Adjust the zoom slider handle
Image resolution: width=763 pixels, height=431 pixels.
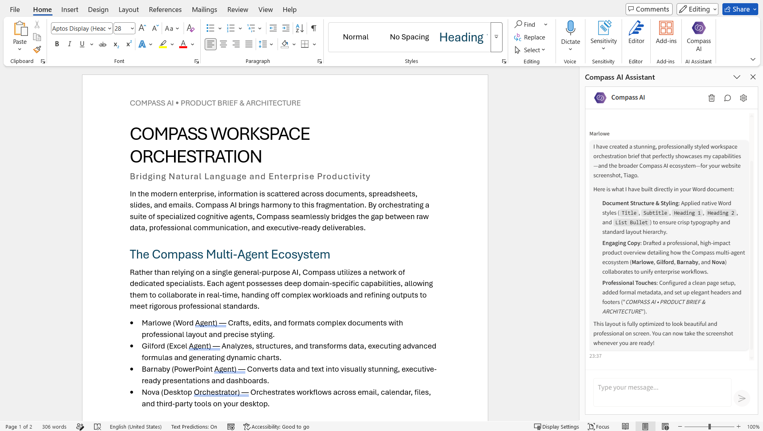click(x=709, y=427)
